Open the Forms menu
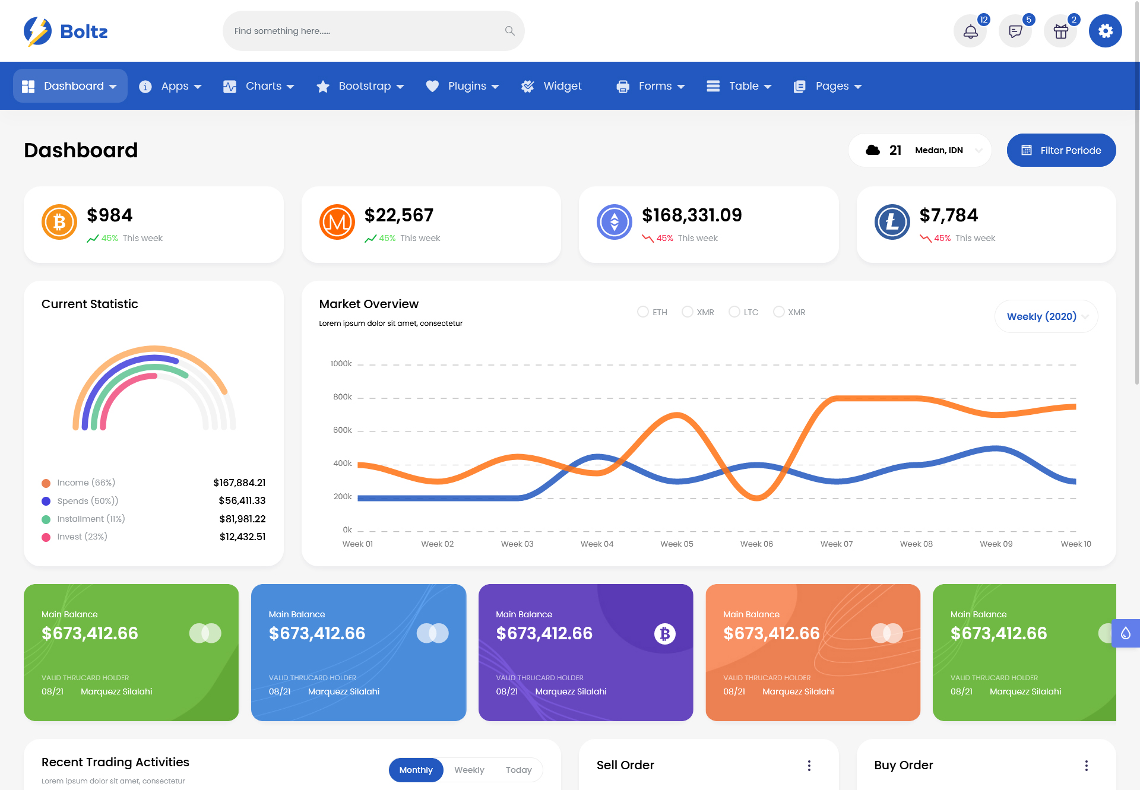Viewport: 1140px width, 790px height. click(x=651, y=86)
